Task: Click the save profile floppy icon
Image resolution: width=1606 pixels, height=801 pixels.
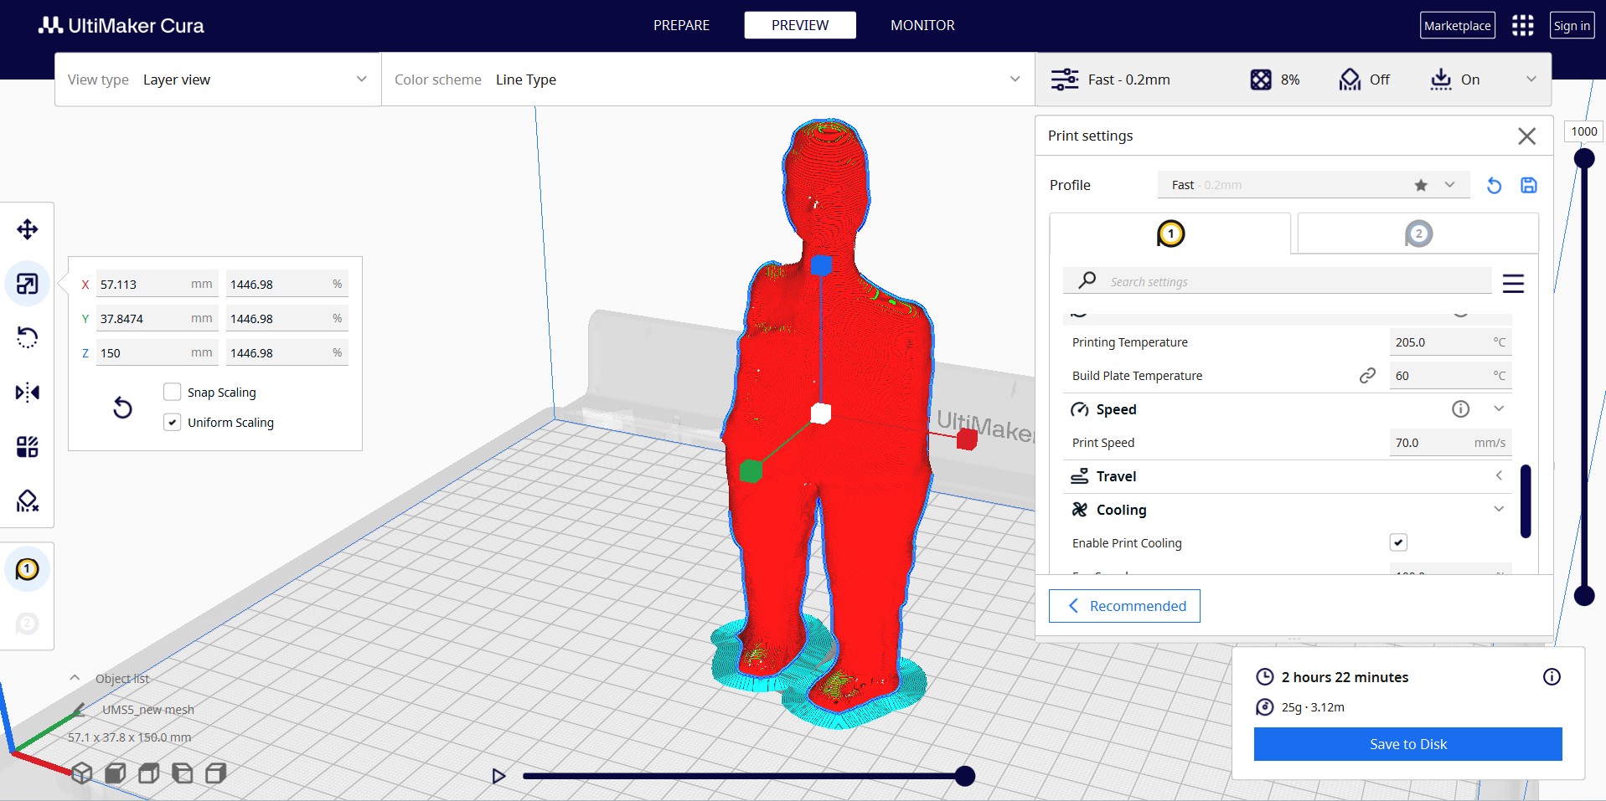Action: (1528, 185)
